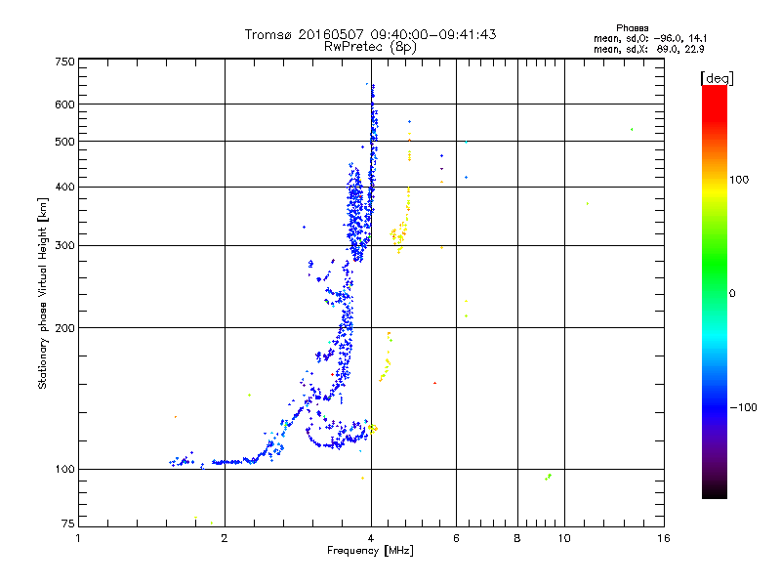Screen dimensions: 781x586
Task: Click the y-axis tick label "200"
Action: click(x=64, y=328)
